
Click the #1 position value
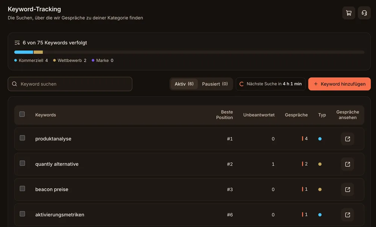point(230,139)
